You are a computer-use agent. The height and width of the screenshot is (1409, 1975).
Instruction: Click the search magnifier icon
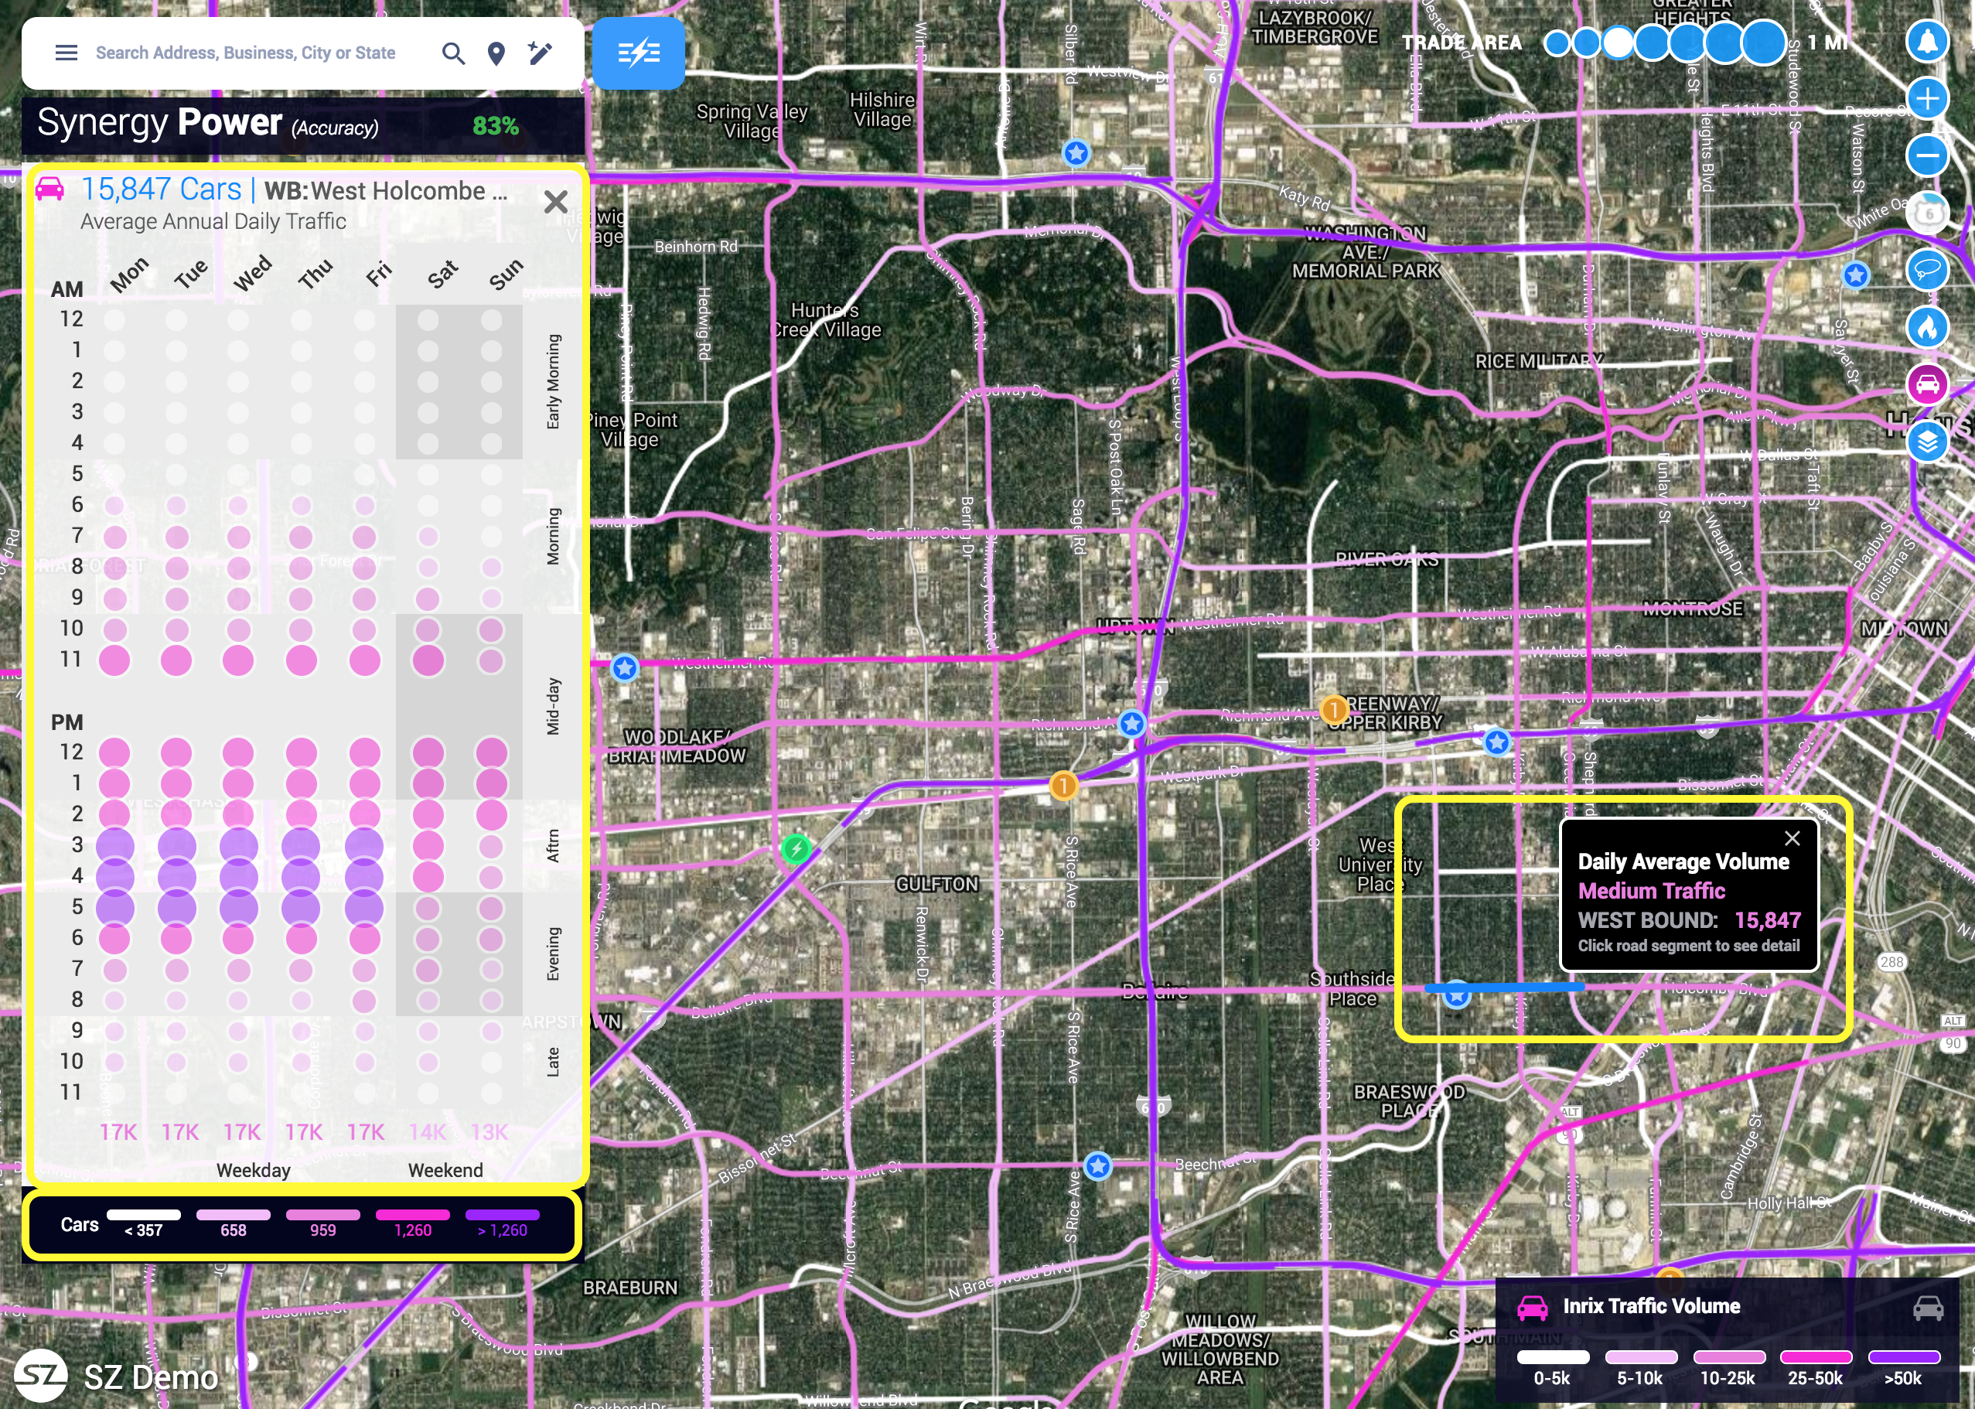point(453,54)
